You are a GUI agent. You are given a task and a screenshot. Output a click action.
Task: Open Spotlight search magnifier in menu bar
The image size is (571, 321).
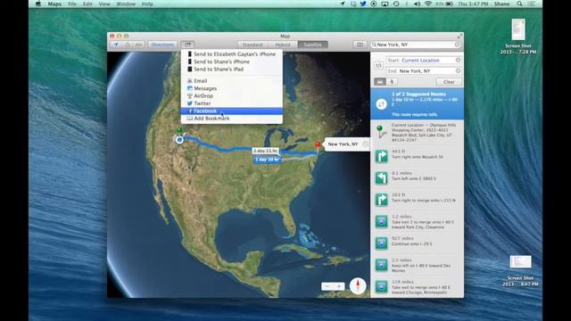point(519,4)
